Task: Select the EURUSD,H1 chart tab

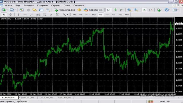Action: (x=9, y=98)
